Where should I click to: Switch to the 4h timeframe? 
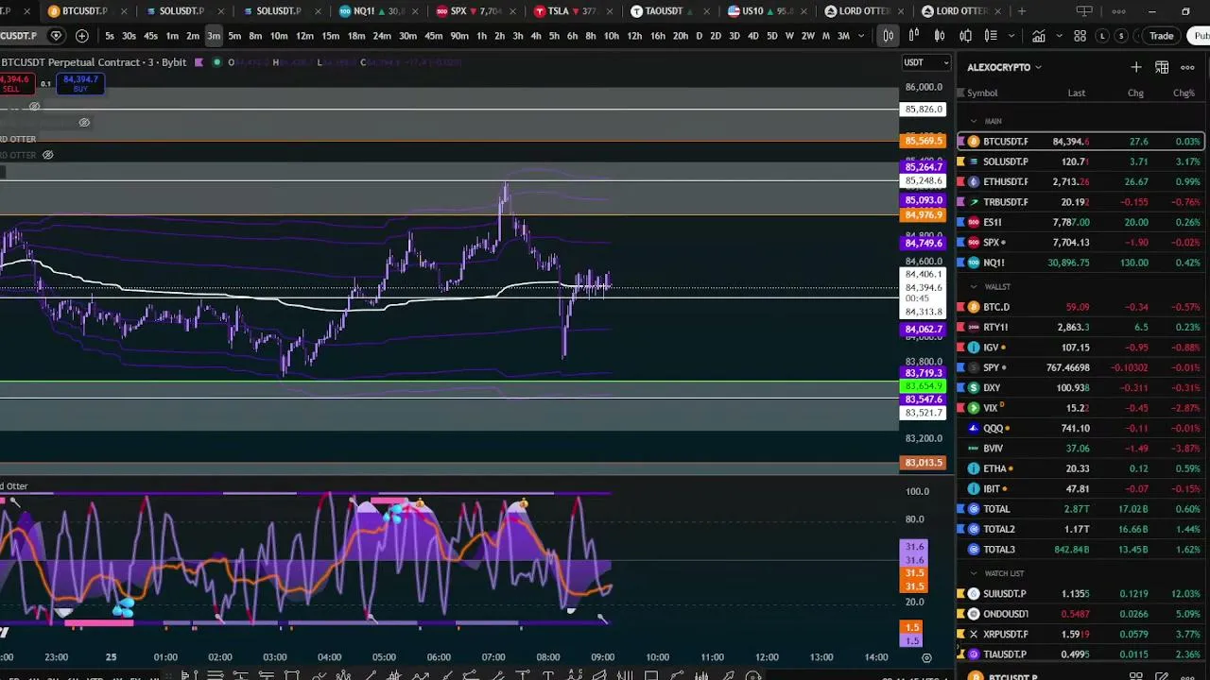click(536, 36)
